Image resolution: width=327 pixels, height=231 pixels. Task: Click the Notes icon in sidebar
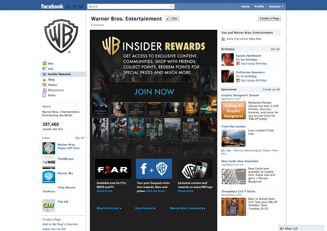[44, 95]
